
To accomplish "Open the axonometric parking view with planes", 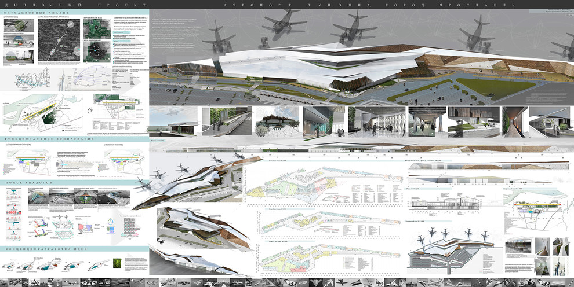I will [451, 251].
